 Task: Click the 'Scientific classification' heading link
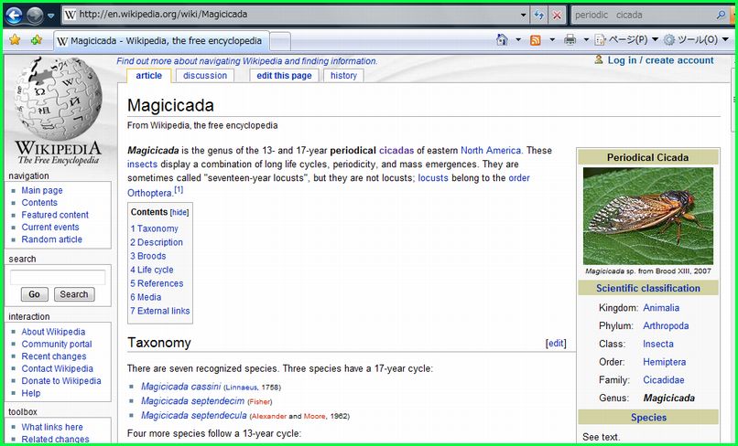(x=648, y=288)
